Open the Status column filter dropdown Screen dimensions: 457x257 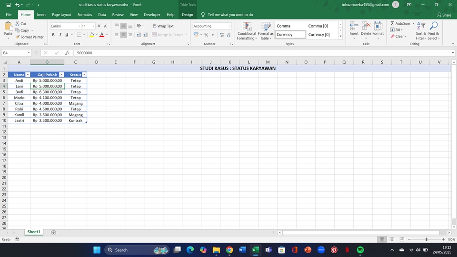(84, 75)
